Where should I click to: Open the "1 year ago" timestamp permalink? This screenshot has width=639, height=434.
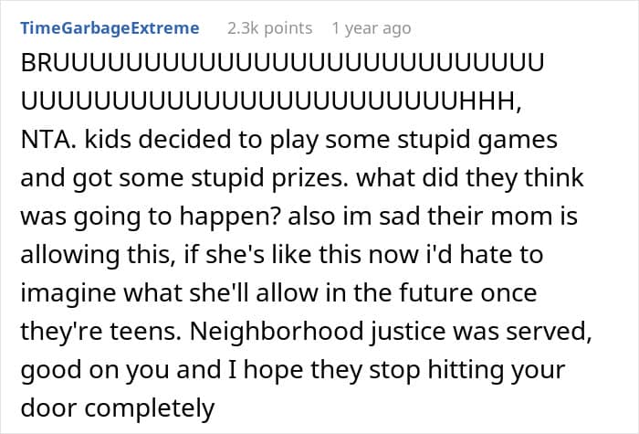(372, 28)
